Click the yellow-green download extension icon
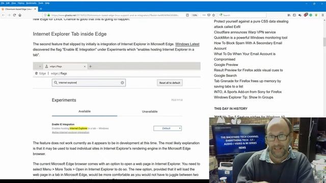The width and height of the screenshot is (326, 183). [316, 15]
